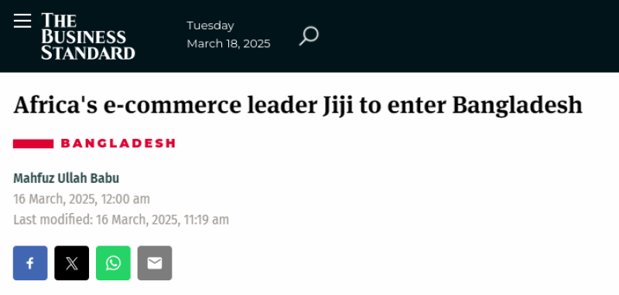Click the Last modified timestamp line
The height and width of the screenshot is (295, 619).
[121, 220]
